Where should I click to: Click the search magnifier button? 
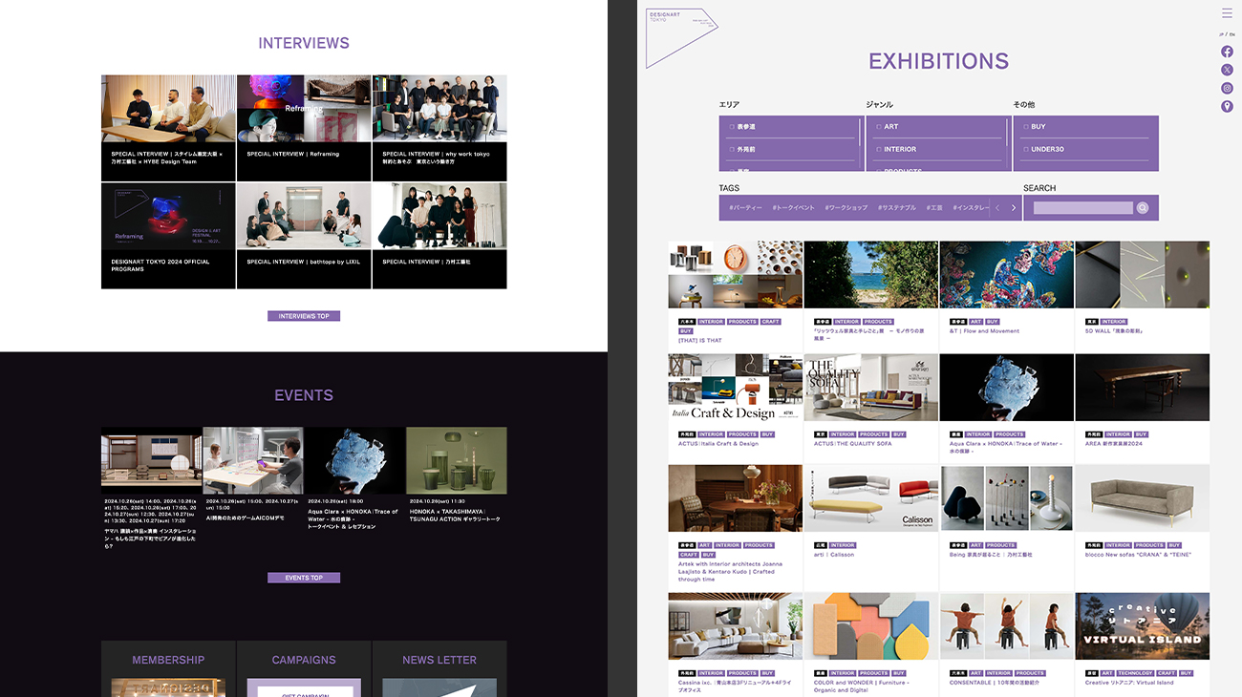1142,208
